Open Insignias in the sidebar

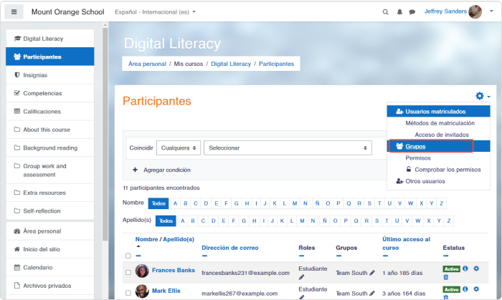point(50,75)
